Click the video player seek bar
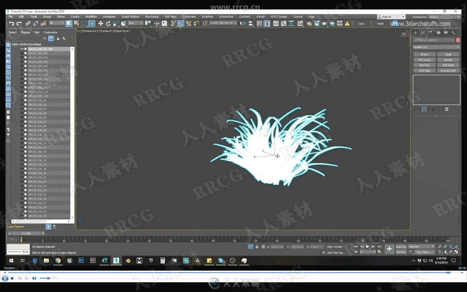467x292 pixels. [233, 273]
